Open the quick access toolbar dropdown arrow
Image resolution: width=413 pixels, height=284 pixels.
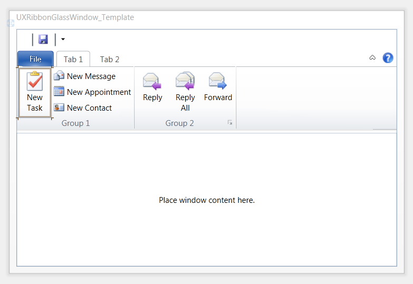pyautogui.click(x=63, y=39)
